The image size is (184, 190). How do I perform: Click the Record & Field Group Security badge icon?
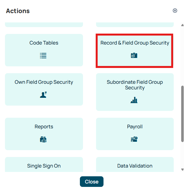click(x=134, y=55)
